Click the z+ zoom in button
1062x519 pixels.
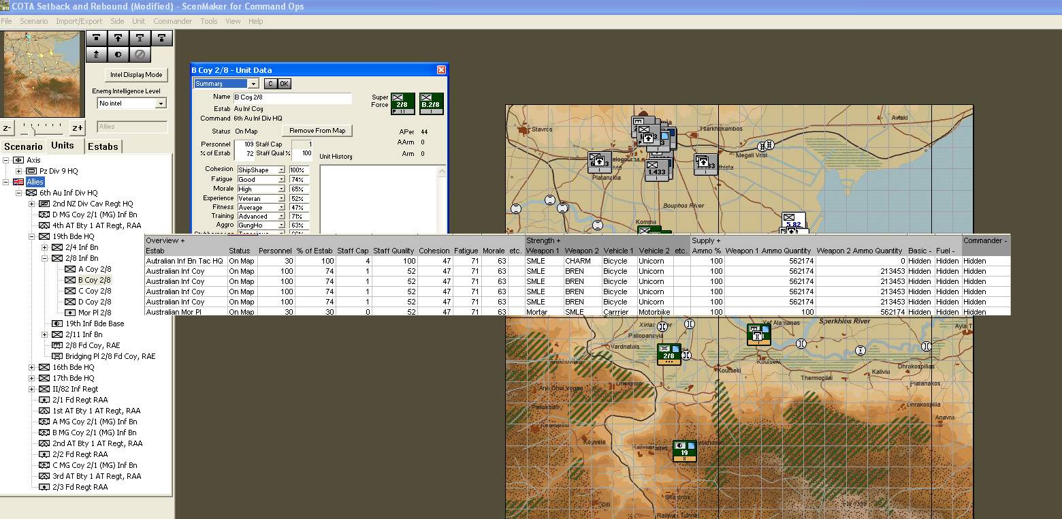78,127
